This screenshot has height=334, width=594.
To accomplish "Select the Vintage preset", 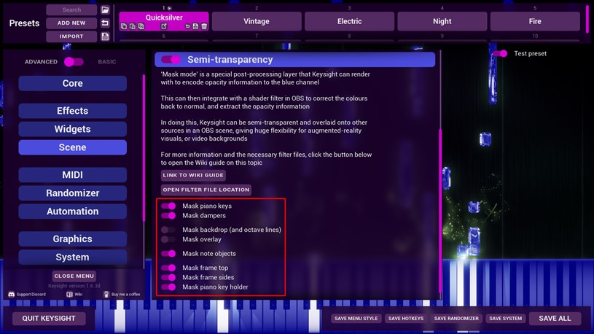I will click(x=257, y=21).
